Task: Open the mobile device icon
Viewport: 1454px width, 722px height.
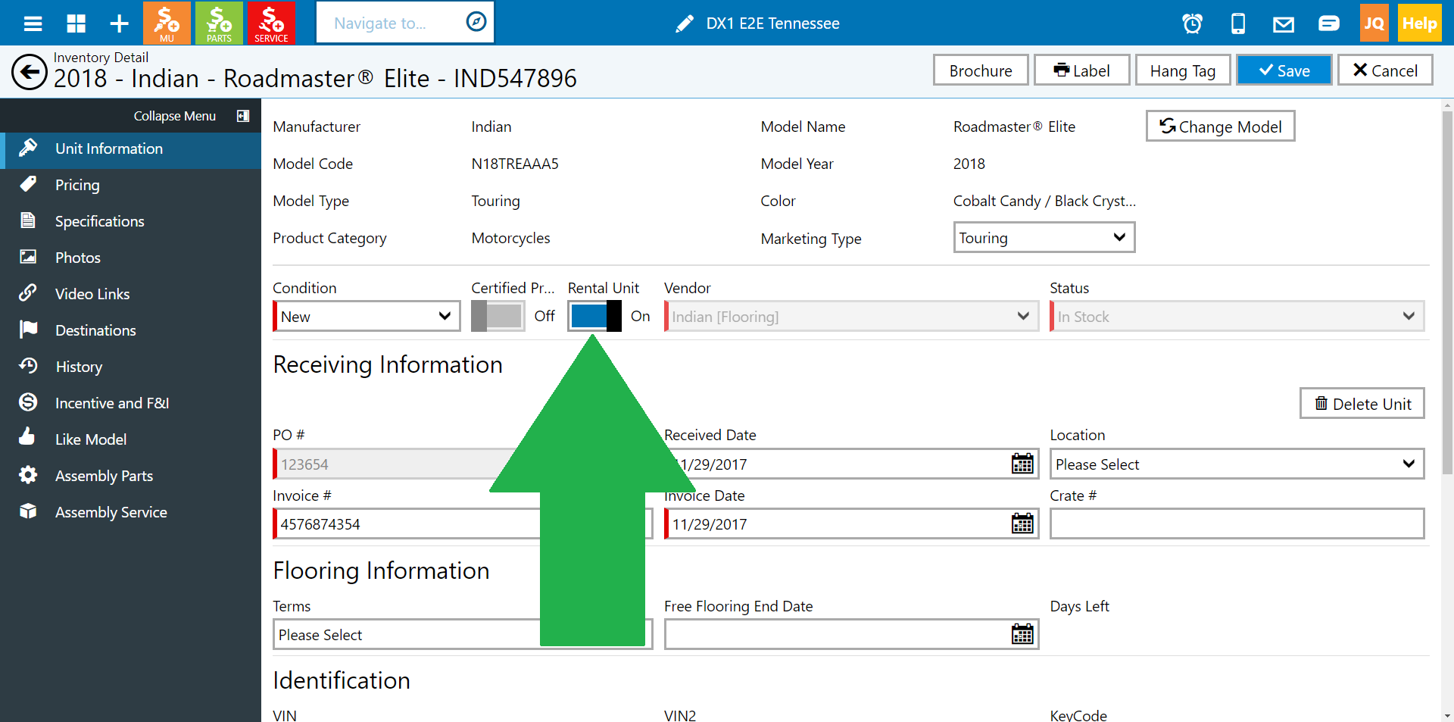Action: (x=1238, y=23)
